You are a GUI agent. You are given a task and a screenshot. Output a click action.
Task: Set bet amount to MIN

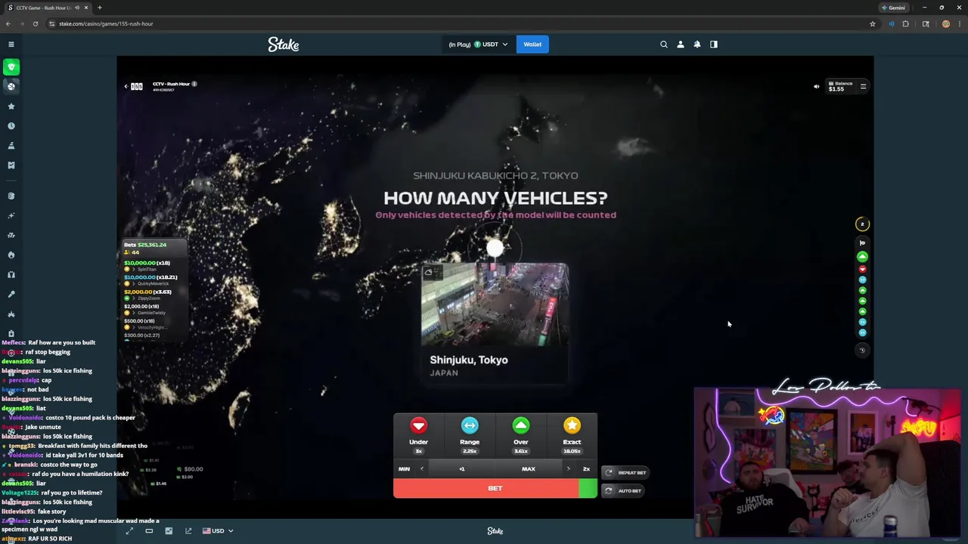pos(404,469)
